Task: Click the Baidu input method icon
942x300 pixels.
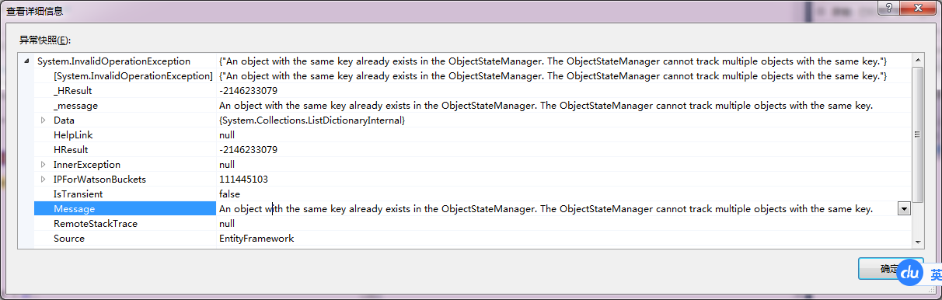Action: tap(910, 274)
